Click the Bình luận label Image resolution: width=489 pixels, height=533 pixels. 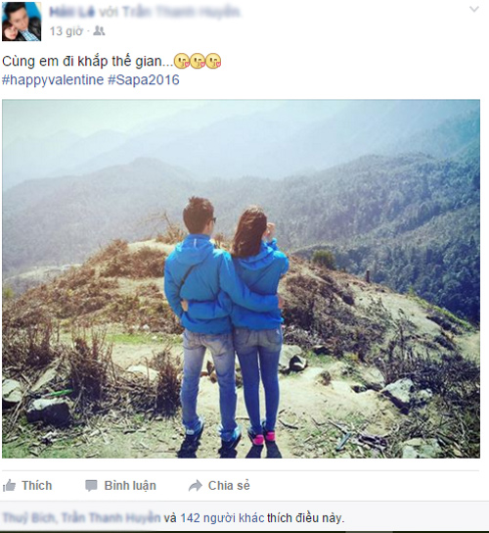[130, 486]
